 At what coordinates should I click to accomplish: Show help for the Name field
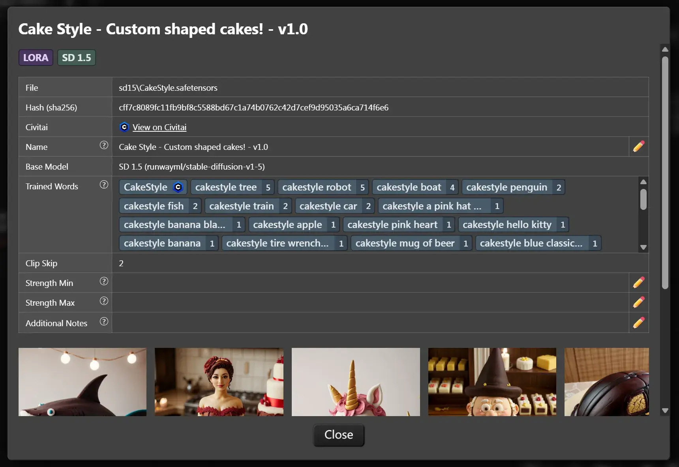tap(104, 145)
